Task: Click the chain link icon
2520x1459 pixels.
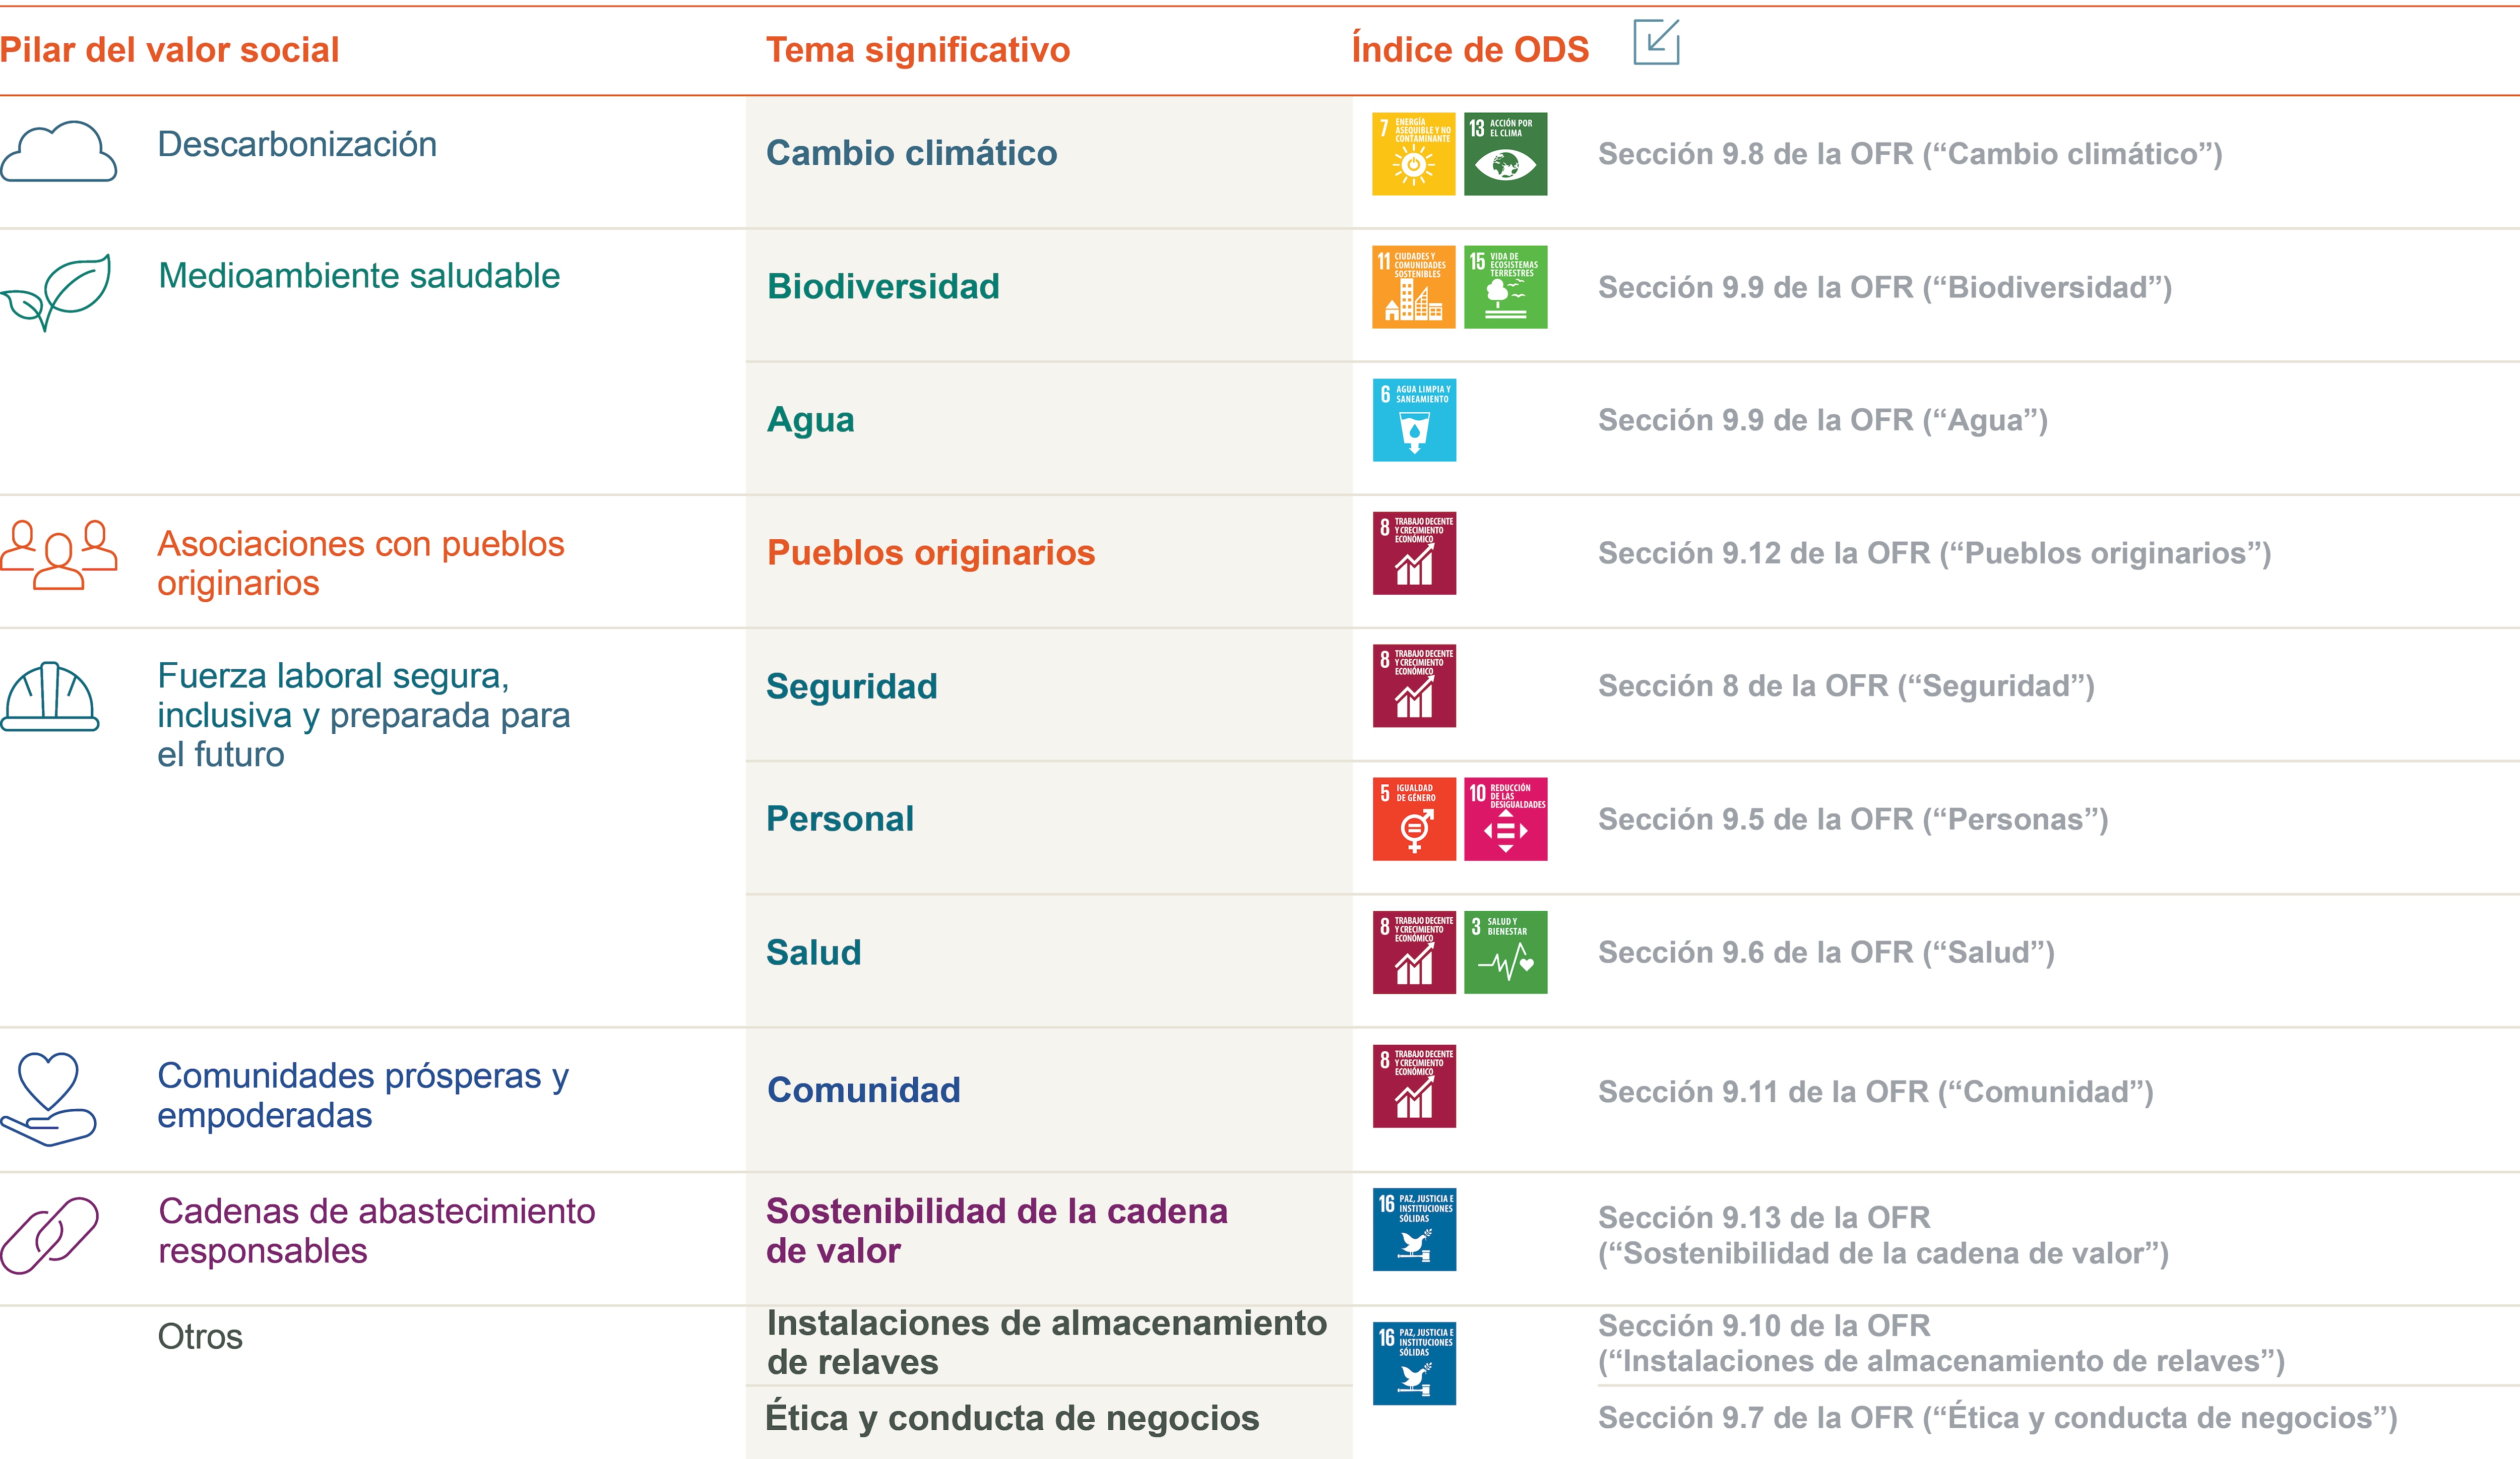Action: [x=50, y=1235]
